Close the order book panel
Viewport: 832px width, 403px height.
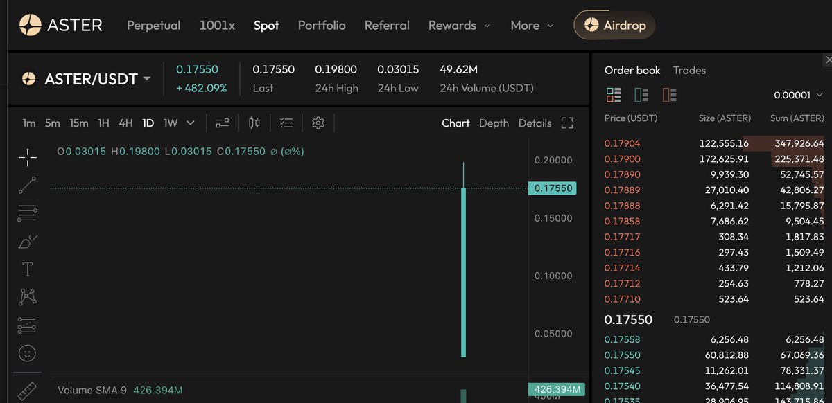click(828, 60)
